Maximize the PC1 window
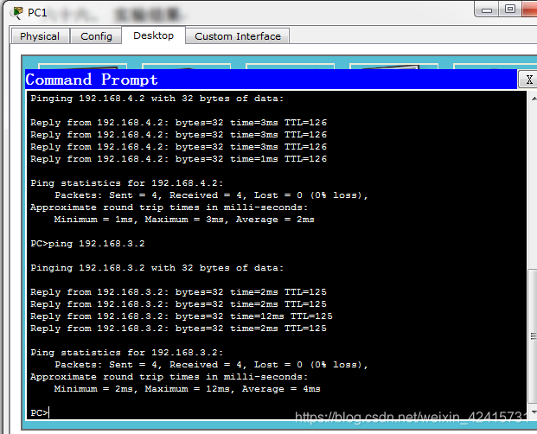This screenshot has height=434, width=537. [x=510, y=9]
